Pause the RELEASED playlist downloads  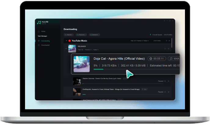click(x=165, y=48)
